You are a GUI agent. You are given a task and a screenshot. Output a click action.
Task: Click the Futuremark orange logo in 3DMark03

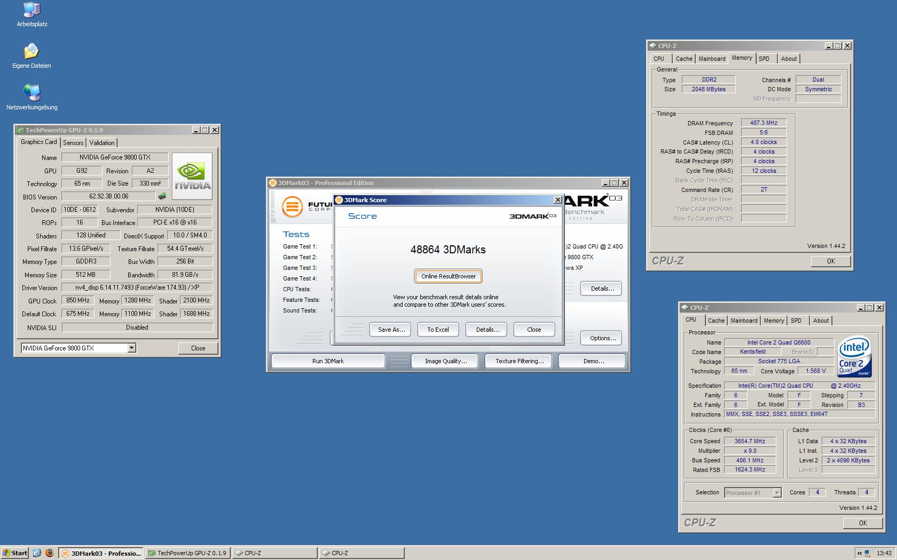tap(292, 206)
